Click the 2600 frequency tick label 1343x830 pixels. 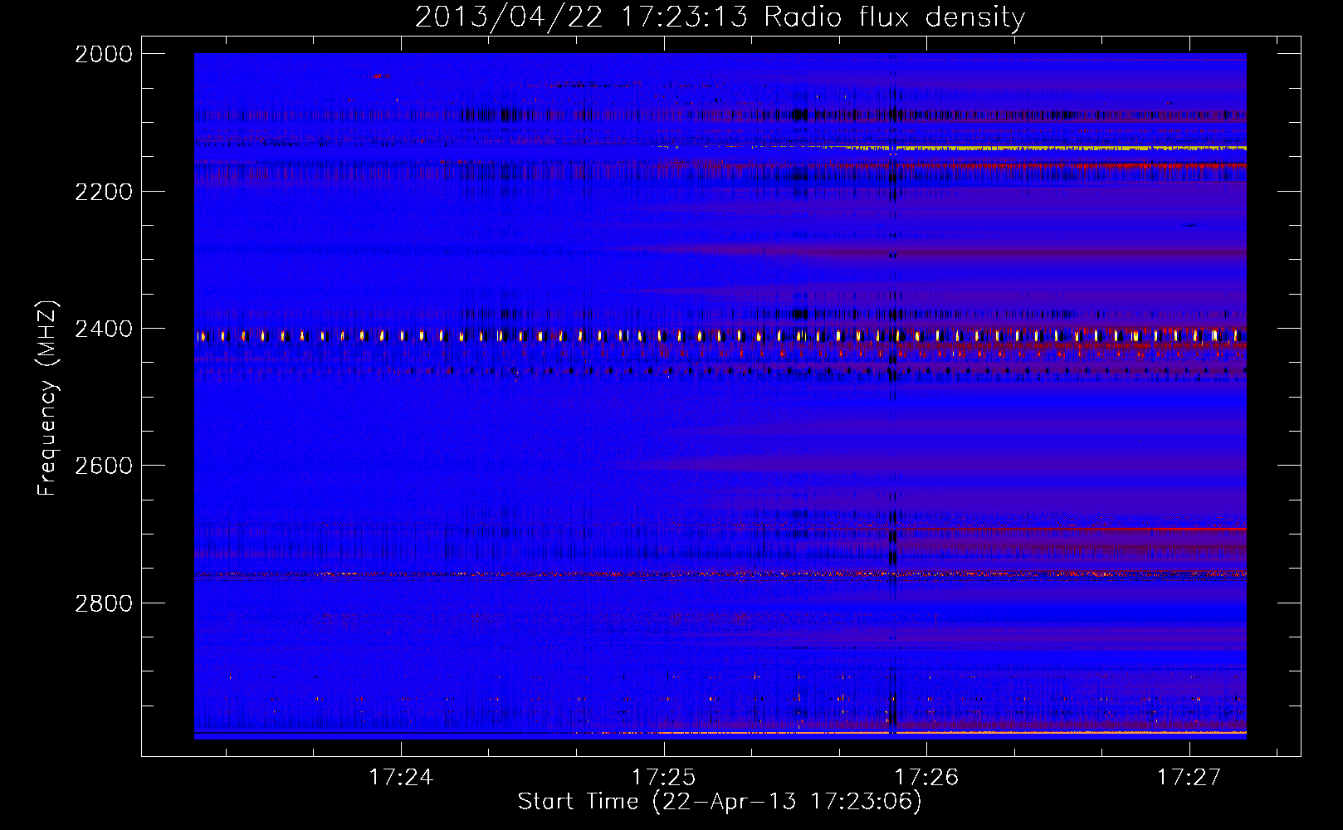click(x=104, y=466)
